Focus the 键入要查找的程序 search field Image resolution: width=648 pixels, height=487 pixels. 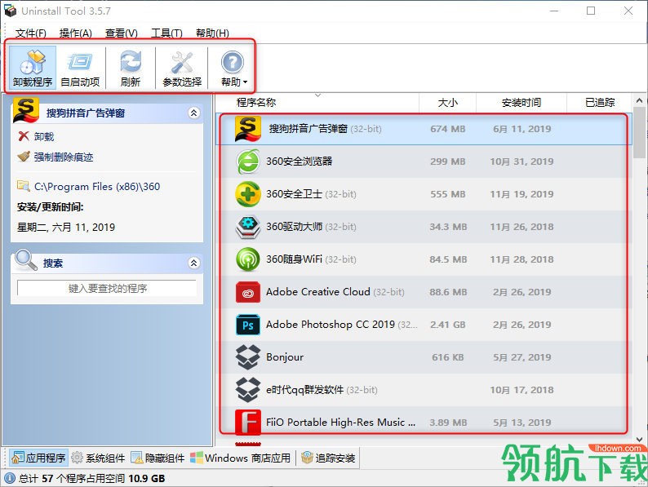tap(107, 288)
